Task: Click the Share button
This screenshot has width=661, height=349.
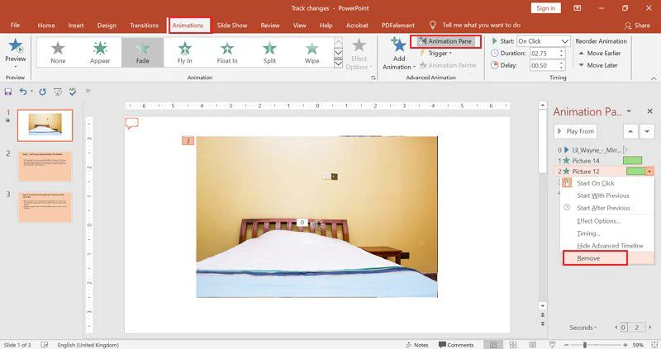Action: pos(637,26)
